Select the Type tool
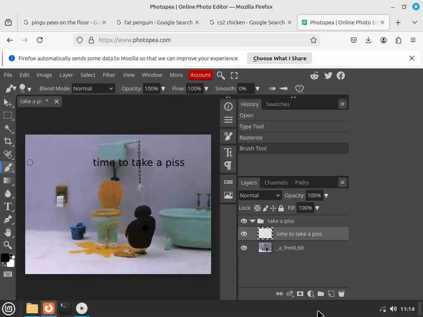 [8, 206]
